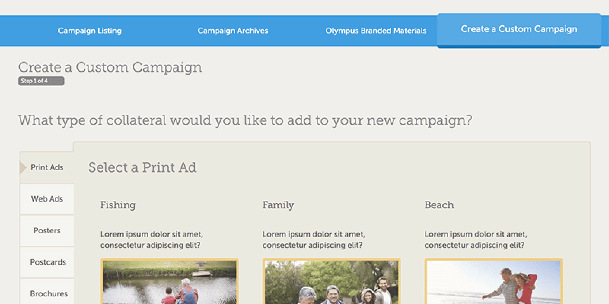The image size is (609, 304).
Task: Select the Create a Custom Campaign tab
Action: click(x=519, y=29)
